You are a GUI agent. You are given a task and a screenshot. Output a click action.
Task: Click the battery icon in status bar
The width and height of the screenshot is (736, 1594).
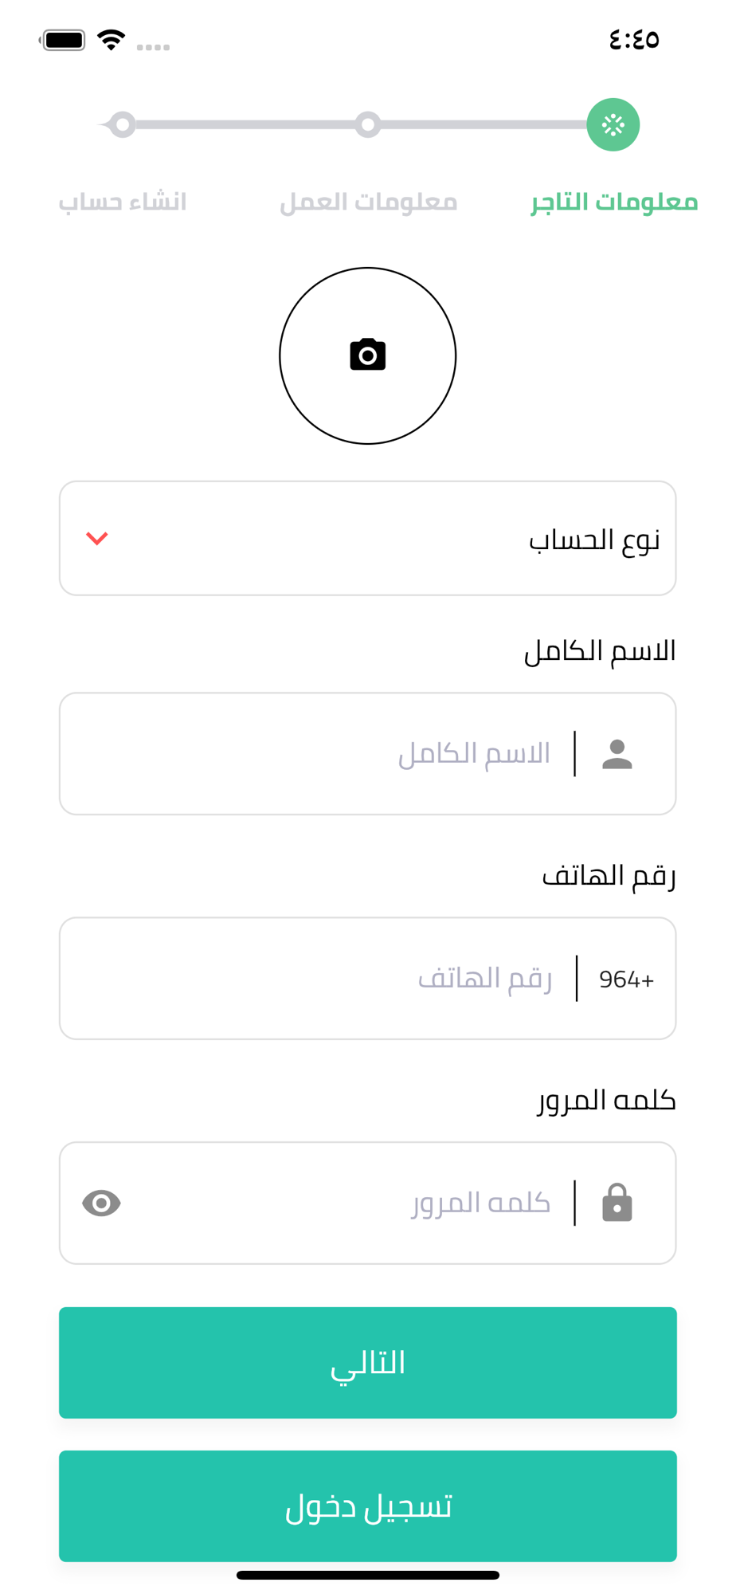tap(63, 40)
